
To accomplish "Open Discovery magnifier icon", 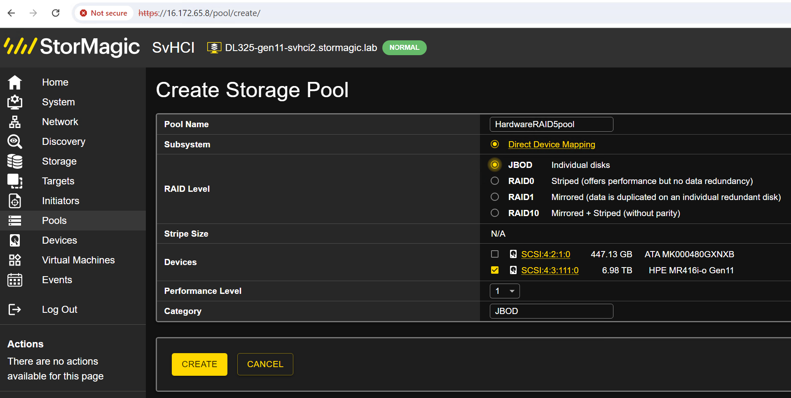I will click(15, 142).
